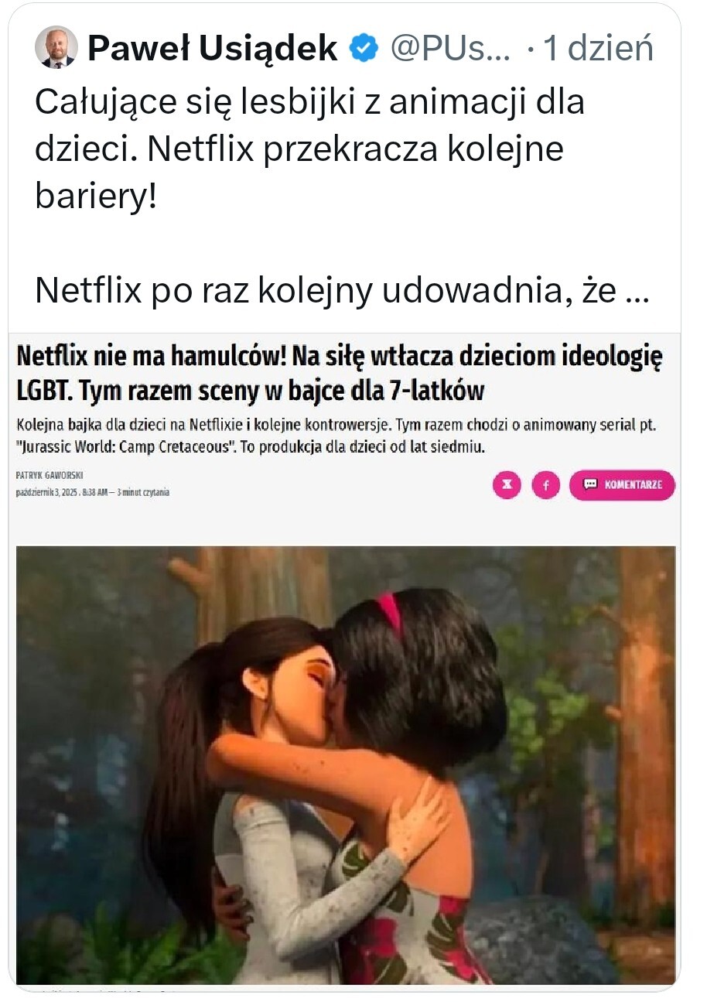Share article via the Facebook icon
Image resolution: width=707 pixels, height=1002 pixels.
pos(545,485)
